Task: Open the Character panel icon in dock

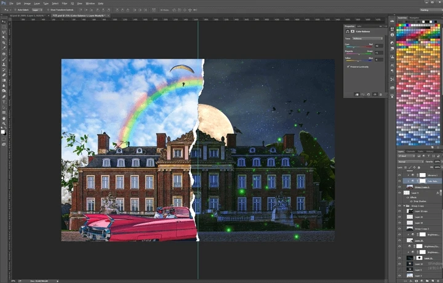Action: [x=392, y=65]
